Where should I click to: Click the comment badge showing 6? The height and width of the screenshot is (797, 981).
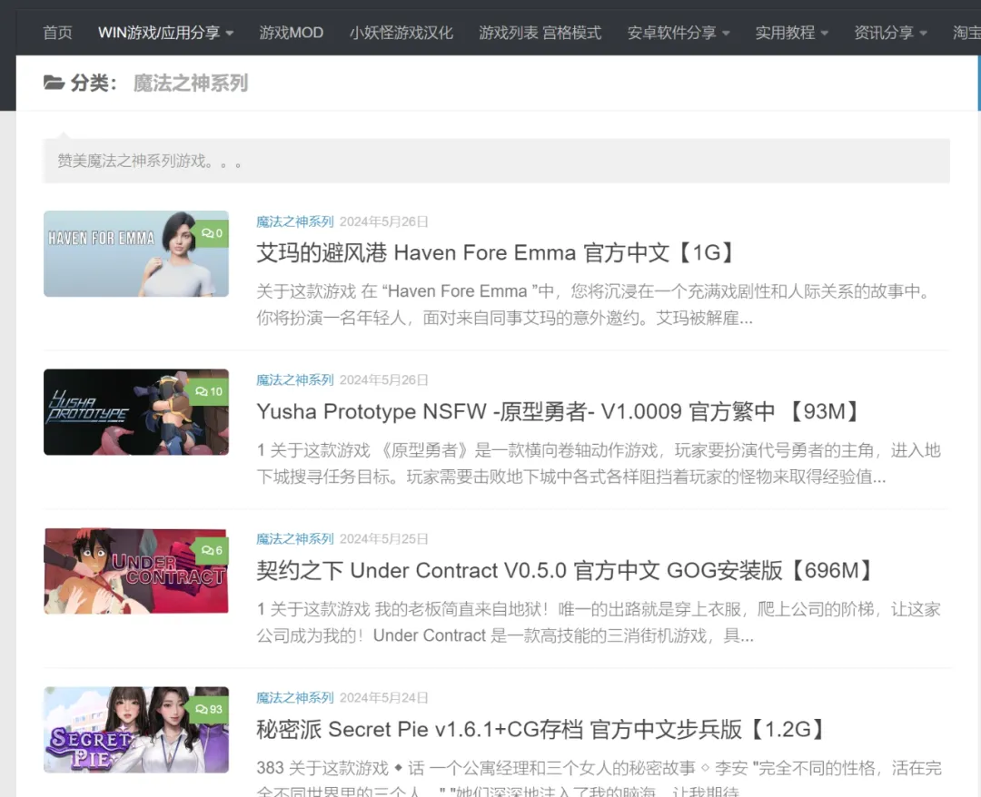coord(212,551)
